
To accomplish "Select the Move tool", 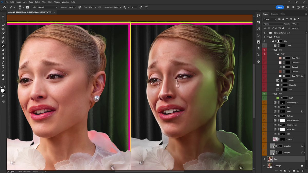I will click(x=3, y=17).
